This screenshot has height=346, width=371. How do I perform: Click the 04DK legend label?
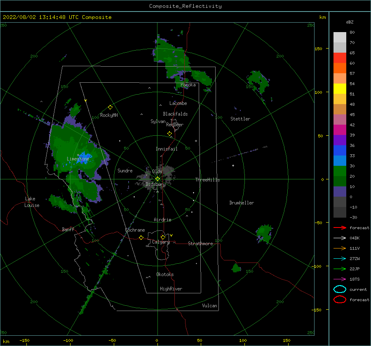tap(355, 238)
